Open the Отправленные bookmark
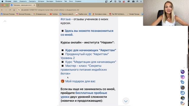 coord(41,14)
